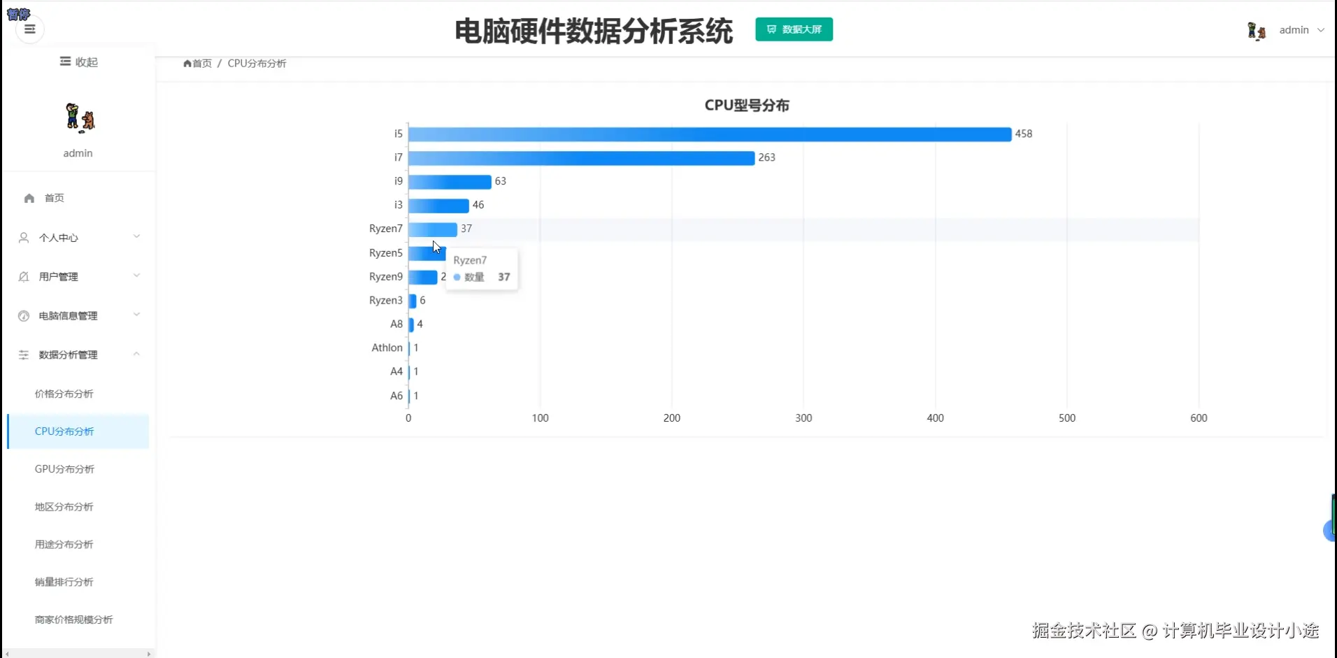1337x658 pixels.
Task: Collapse the 数据分析管理 section
Action: click(78, 355)
